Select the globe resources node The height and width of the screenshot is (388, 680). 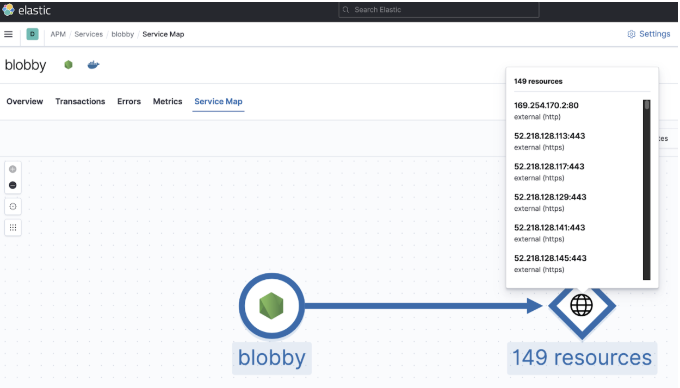(x=582, y=306)
